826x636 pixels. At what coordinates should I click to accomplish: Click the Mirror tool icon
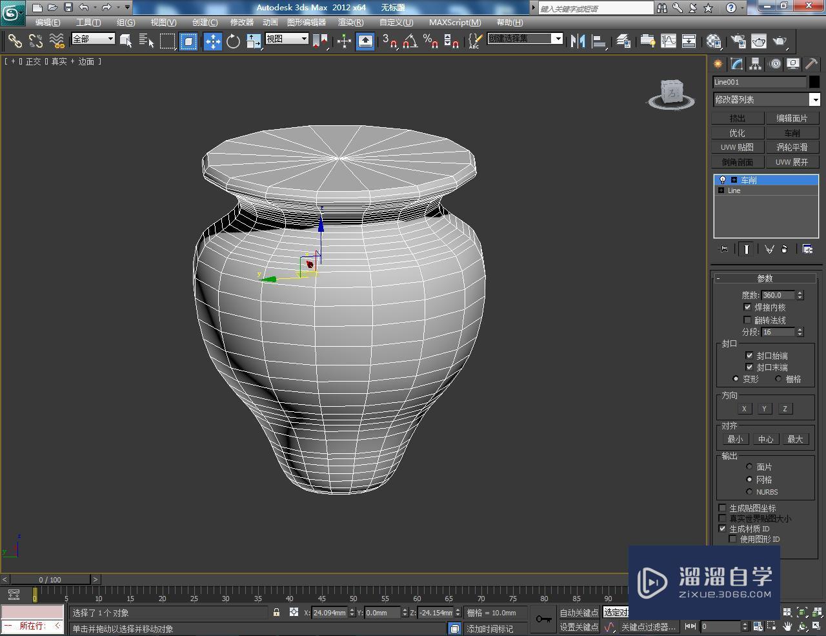pyautogui.click(x=578, y=41)
